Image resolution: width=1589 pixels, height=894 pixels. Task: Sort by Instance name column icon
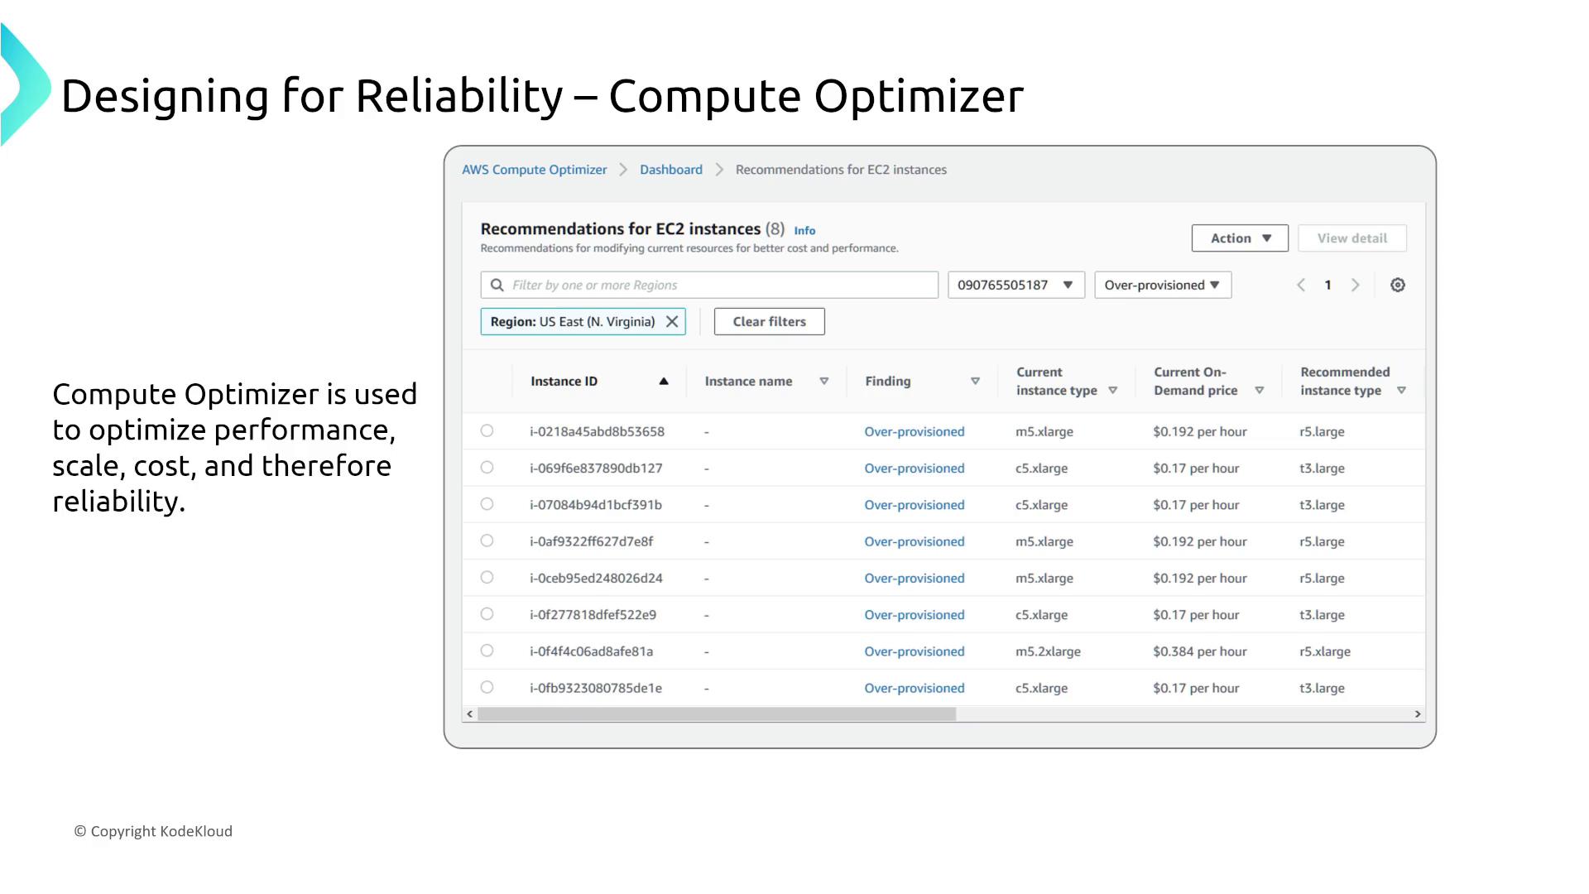pos(823,382)
